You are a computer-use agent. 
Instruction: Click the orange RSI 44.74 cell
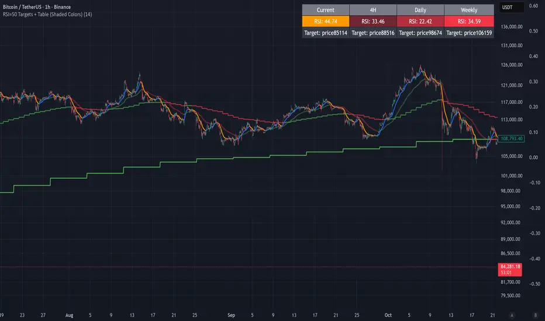click(x=325, y=22)
